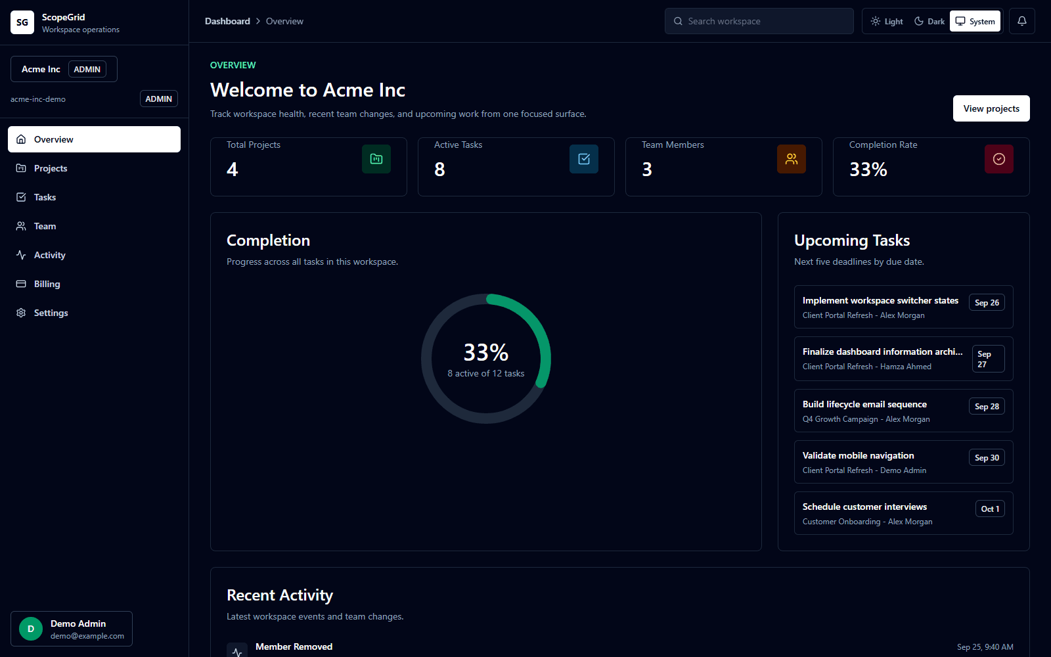Open Settings page in sidebar

click(x=94, y=313)
